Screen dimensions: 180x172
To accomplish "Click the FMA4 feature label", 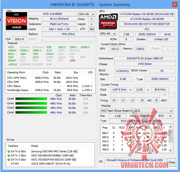I will pyautogui.click(x=50, y=54).
